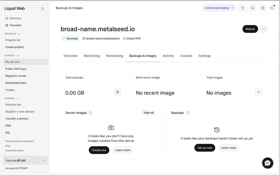The width and height of the screenshot is (280, 175).
Task: Open Liquid Web status link
Action: point(14,150)
